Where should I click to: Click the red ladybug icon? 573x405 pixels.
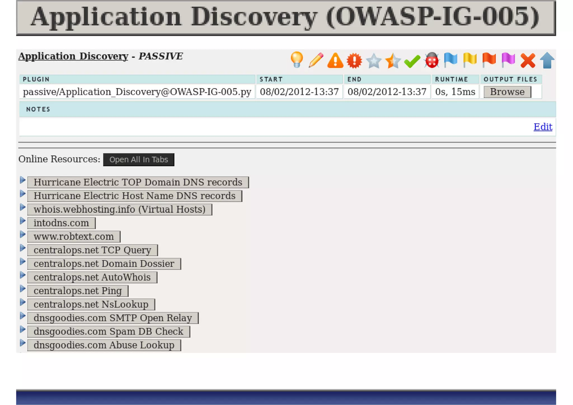432,60
